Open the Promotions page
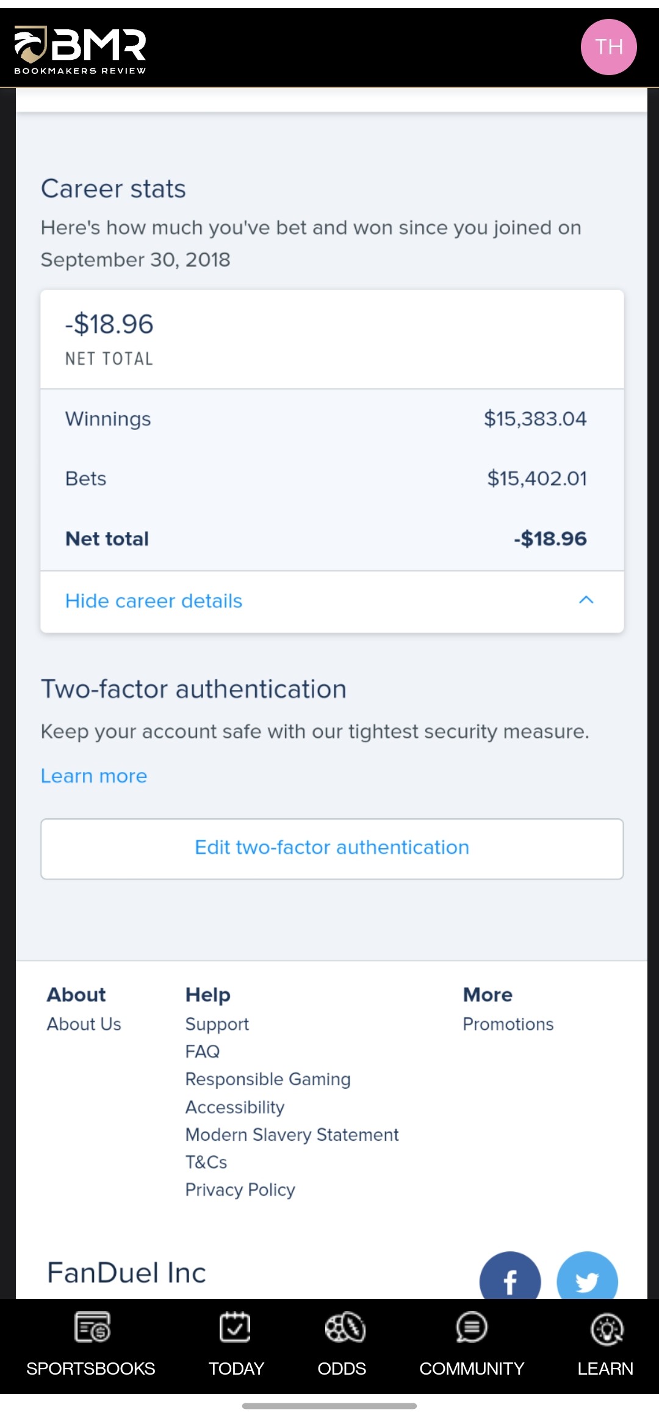659x1418 pixels. pyautogui.click(x=508, y=1024)
